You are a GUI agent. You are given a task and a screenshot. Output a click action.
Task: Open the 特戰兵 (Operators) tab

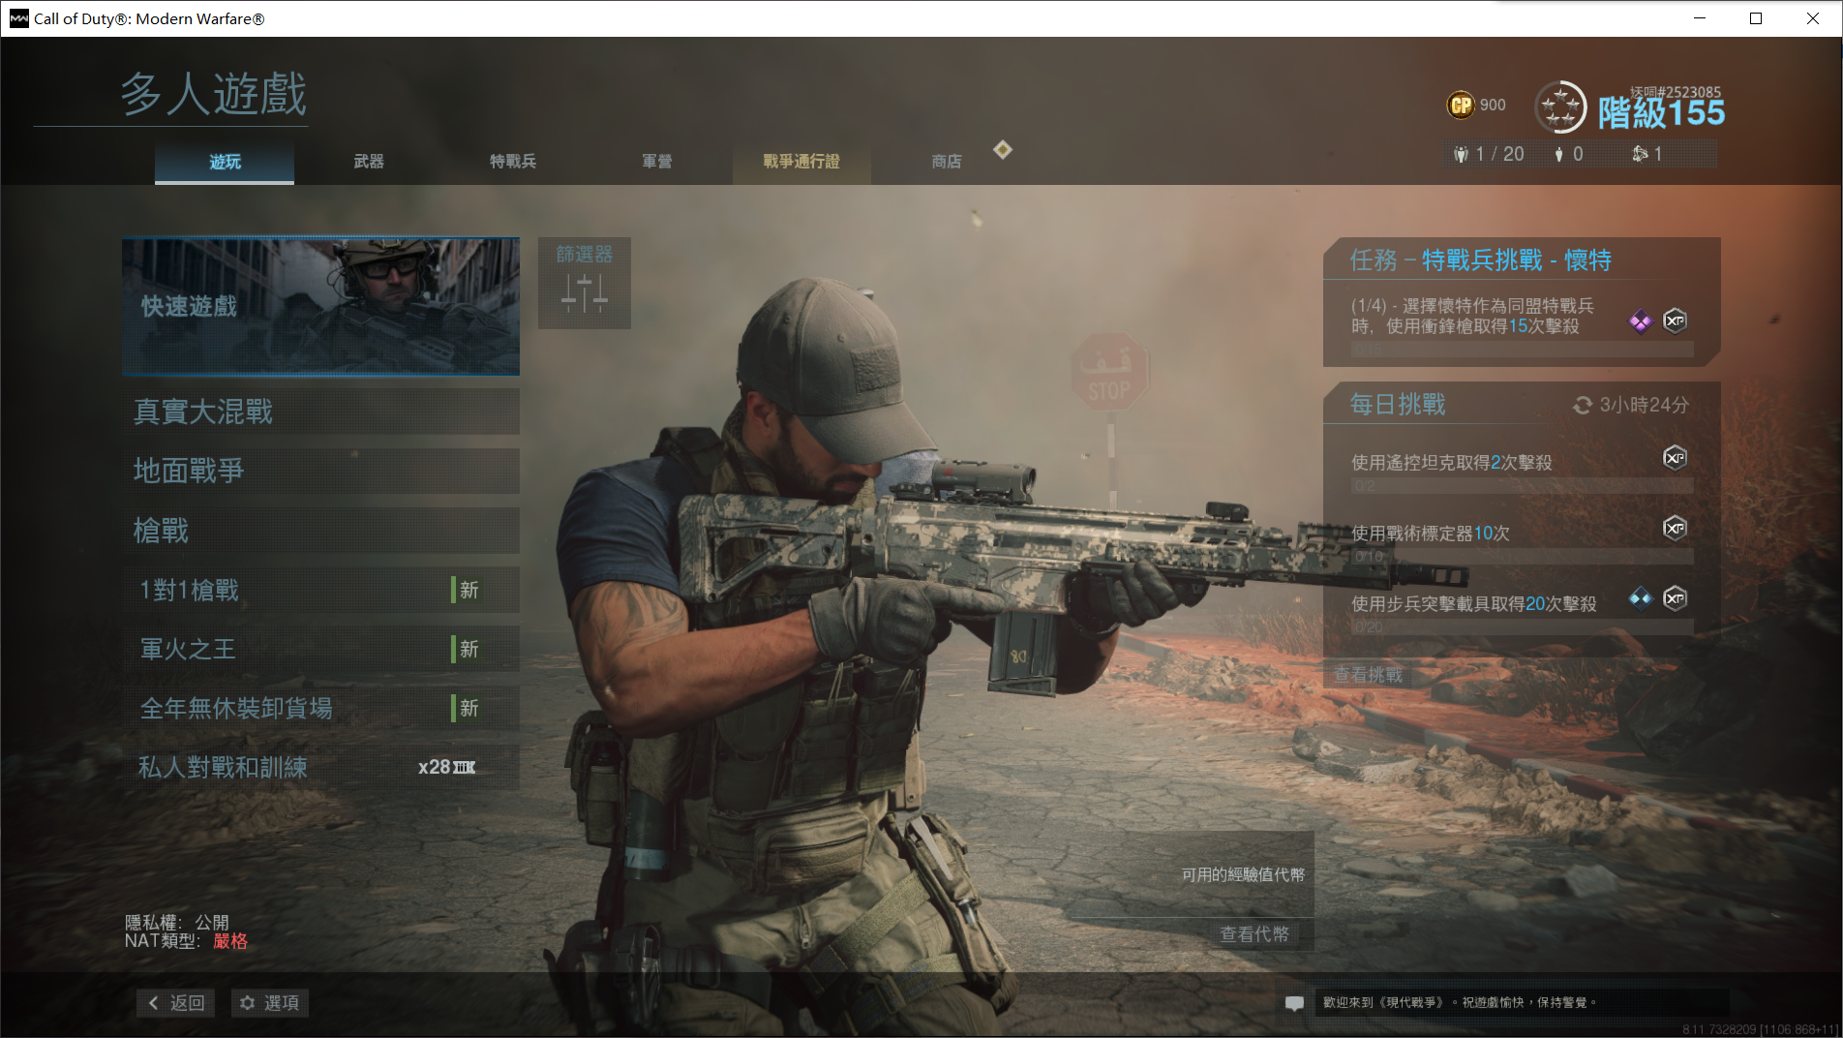(x=513, y=162)
